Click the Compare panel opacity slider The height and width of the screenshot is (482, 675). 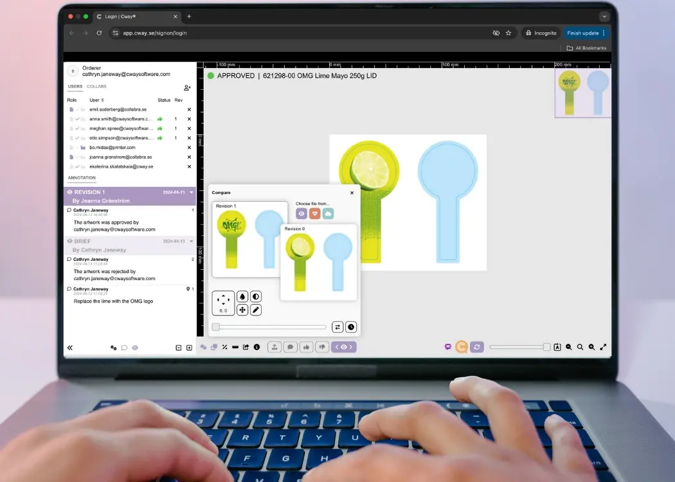tap(270, 327)
